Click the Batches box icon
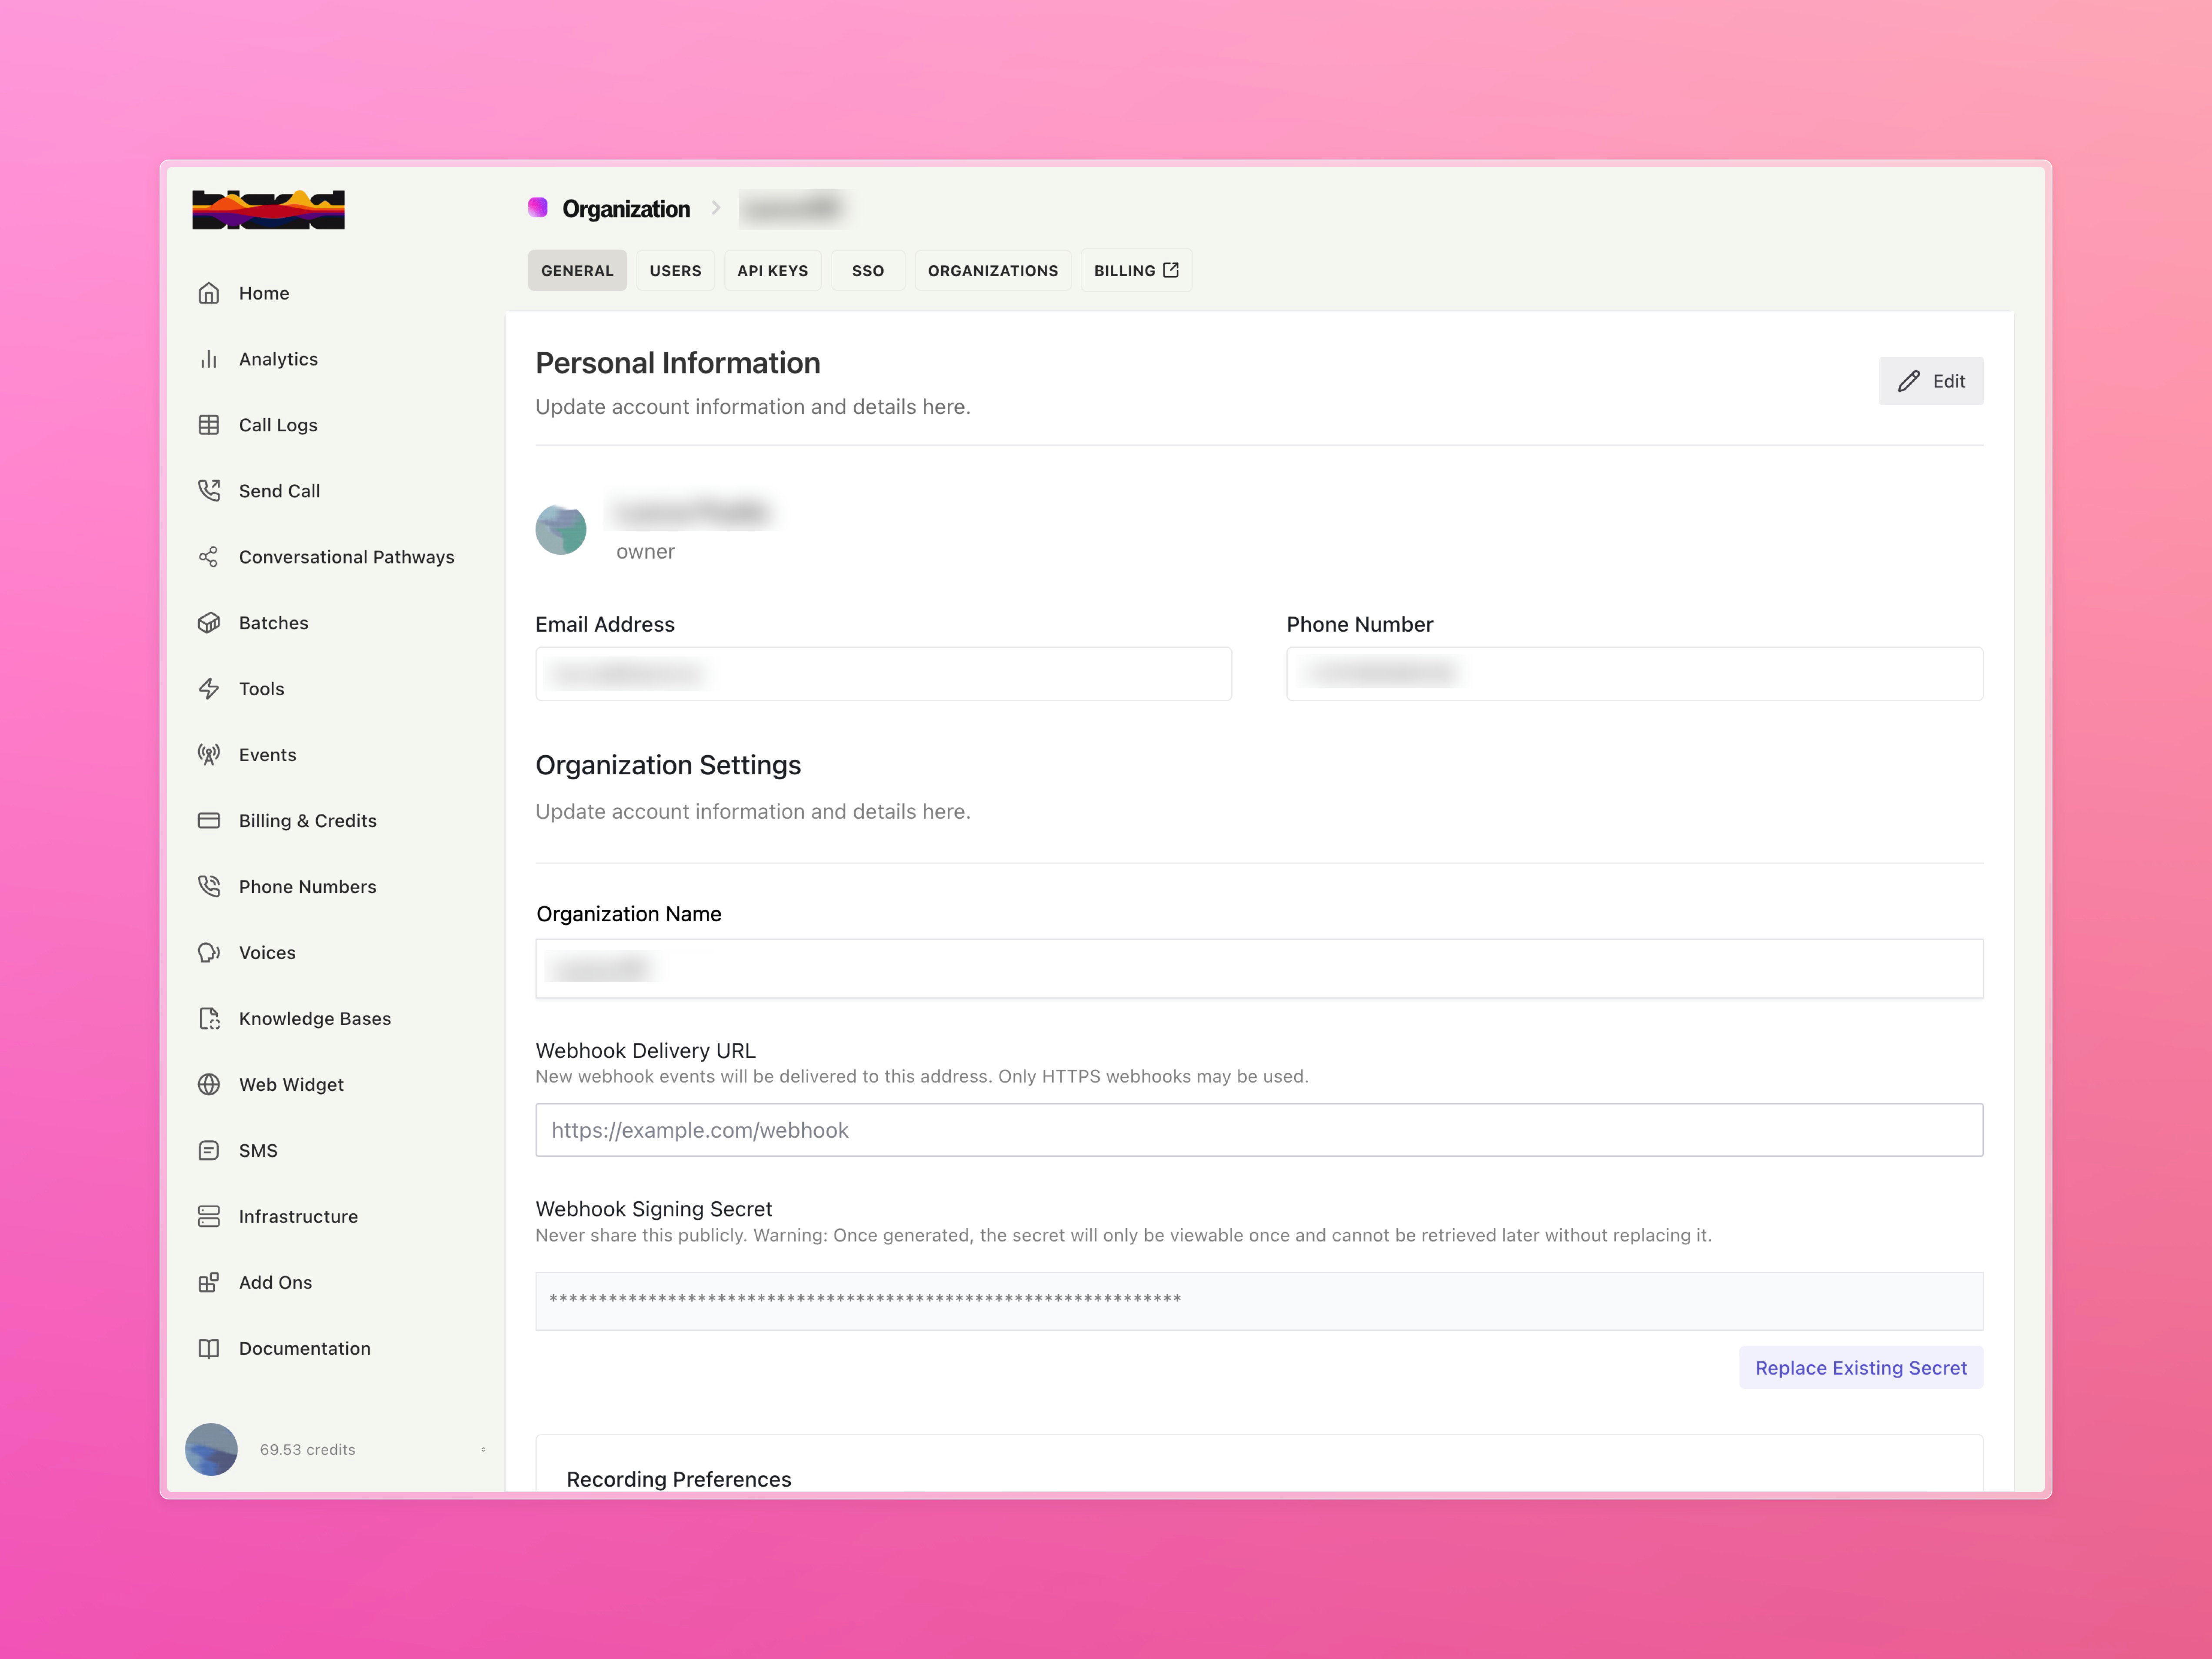This screenshot has width=2212, height=1659. point(209,623)
